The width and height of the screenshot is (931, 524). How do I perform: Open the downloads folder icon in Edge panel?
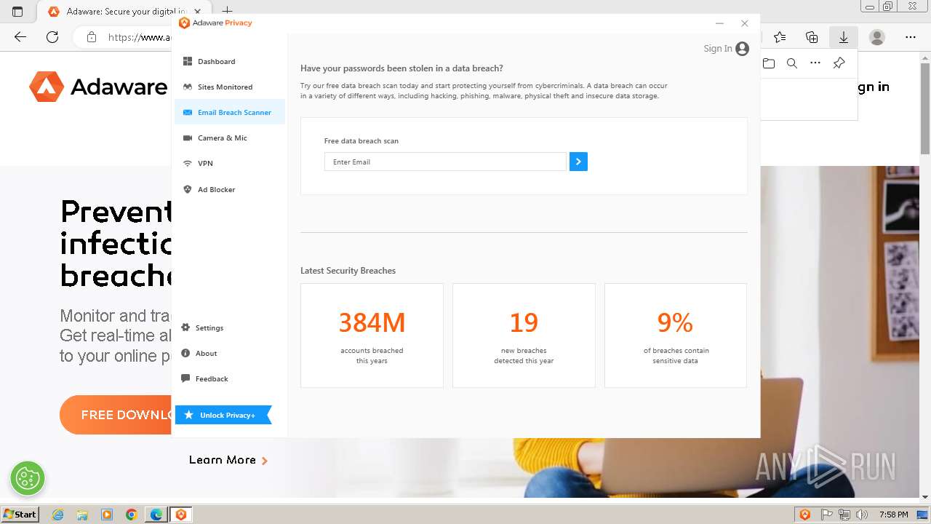point(769,63)
